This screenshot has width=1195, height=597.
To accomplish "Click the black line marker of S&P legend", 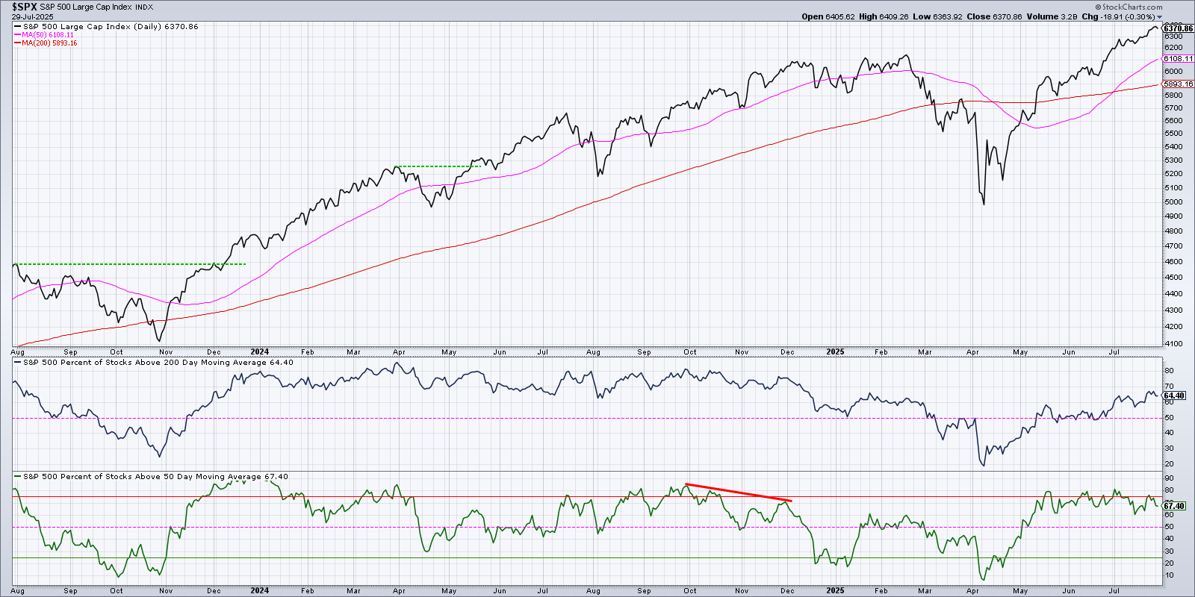I will point(17,27).
